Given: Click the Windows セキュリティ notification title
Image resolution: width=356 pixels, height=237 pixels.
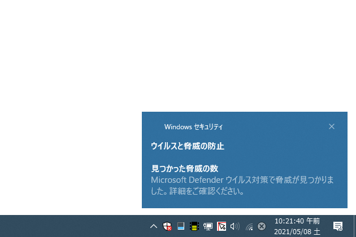Looking at the screenshot, I should point(193,127).
